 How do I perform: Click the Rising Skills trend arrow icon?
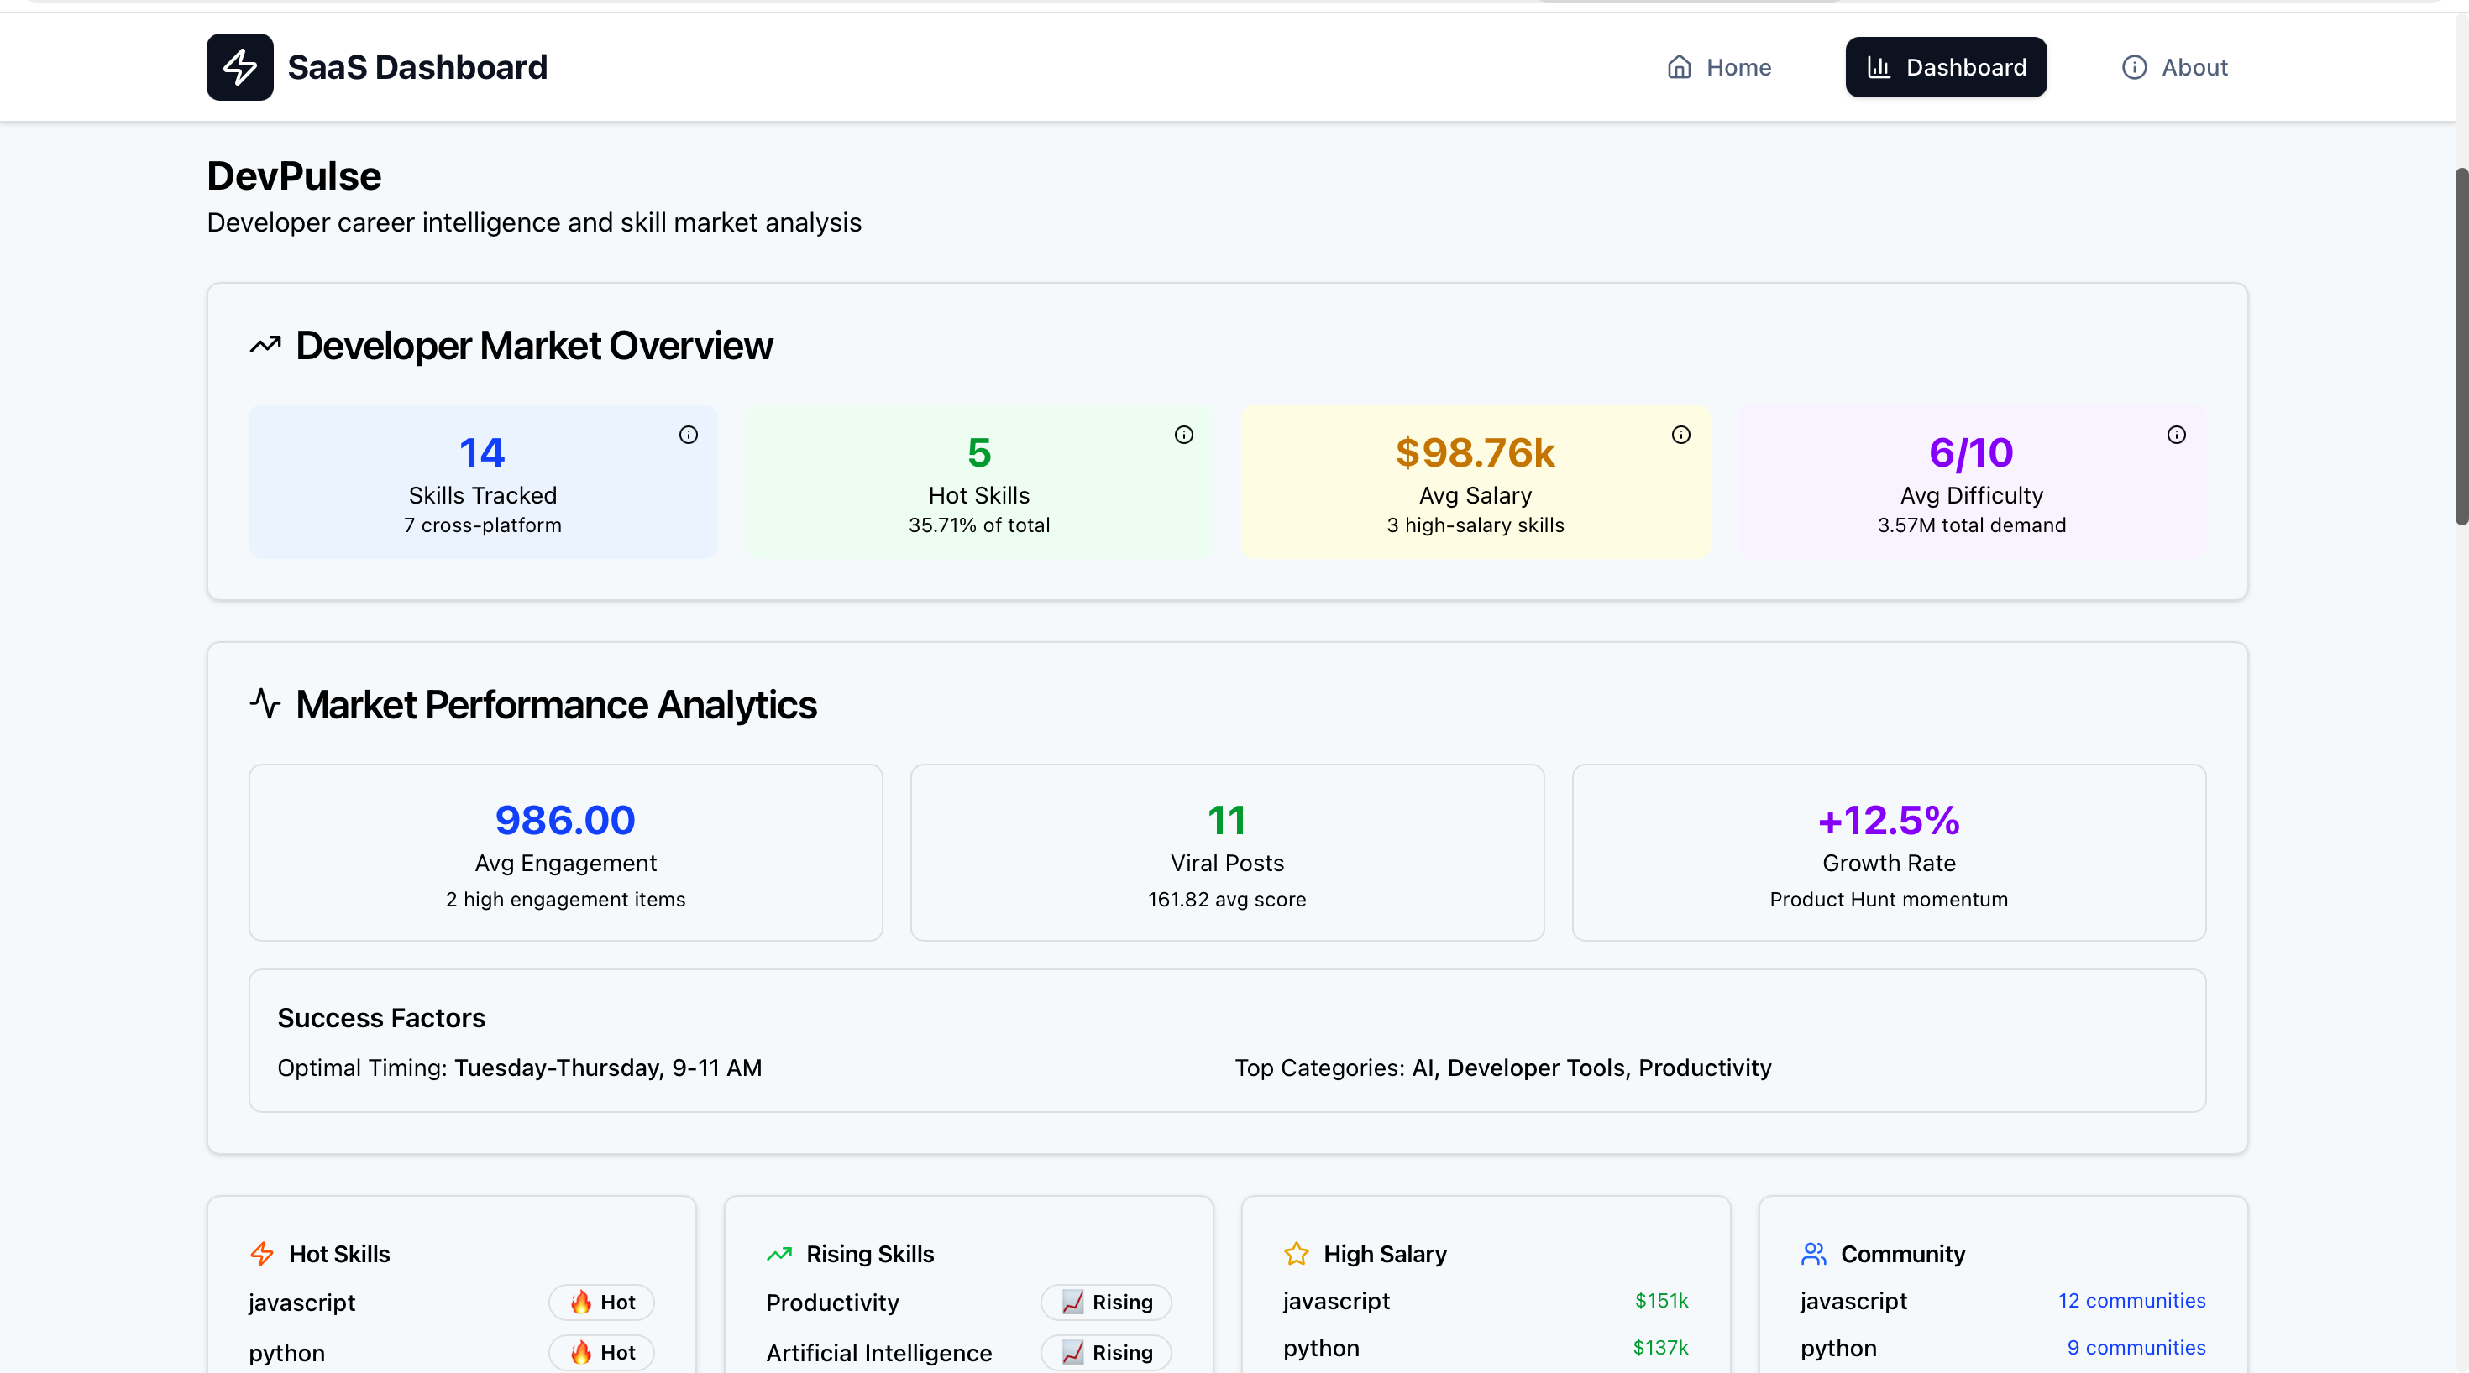coord(779,1253)
